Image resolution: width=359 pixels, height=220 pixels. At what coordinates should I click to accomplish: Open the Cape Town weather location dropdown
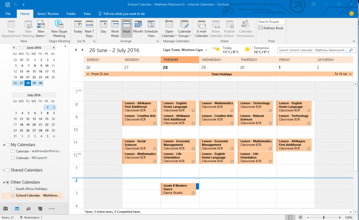point(206,50)
